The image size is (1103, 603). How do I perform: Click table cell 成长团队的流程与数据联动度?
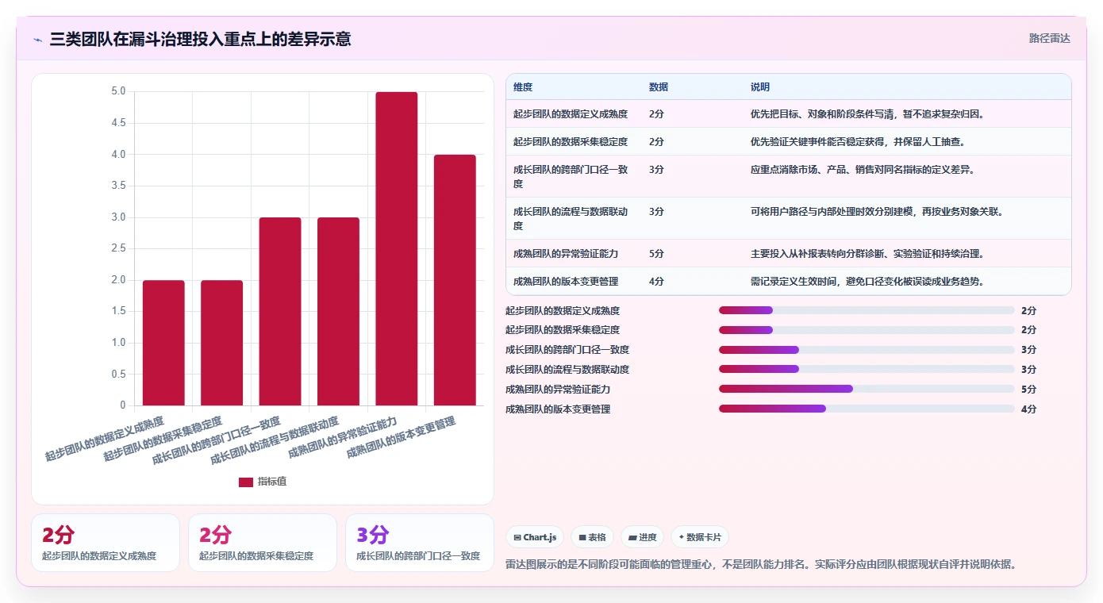571,218
